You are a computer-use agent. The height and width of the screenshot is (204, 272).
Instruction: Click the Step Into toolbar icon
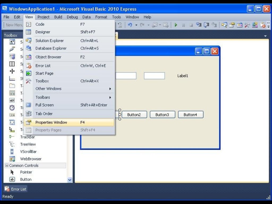click(x=199, y=25)
